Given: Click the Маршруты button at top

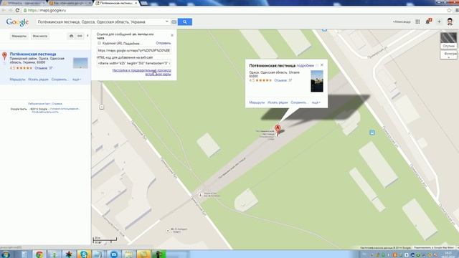Looking at the screenshot, I should coord(19,36).
